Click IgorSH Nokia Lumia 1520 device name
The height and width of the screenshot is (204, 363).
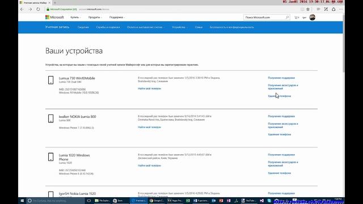[x=77, y=194]
